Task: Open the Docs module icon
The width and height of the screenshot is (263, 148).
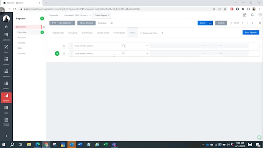Action: (6, 109)
